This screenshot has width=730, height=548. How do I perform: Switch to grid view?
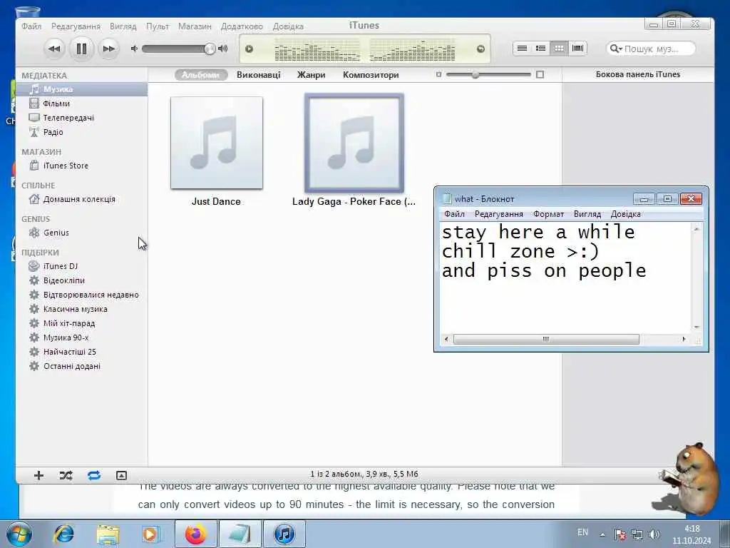tap(559, 48)
